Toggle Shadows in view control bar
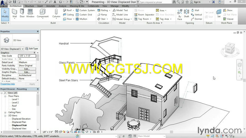The height and width of the screenshot is (138, 246). (x=68, y=132)
